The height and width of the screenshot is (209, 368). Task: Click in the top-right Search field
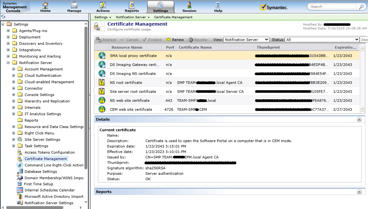point(333,7)
